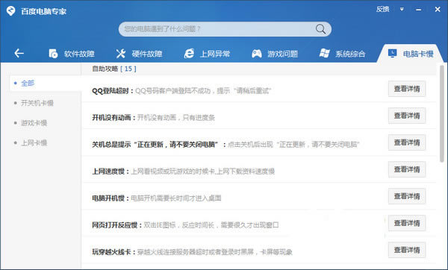This screenshot has width=448, height=270.
Task: Click the 游戏问题 gamepad icon
Action: 257,54
